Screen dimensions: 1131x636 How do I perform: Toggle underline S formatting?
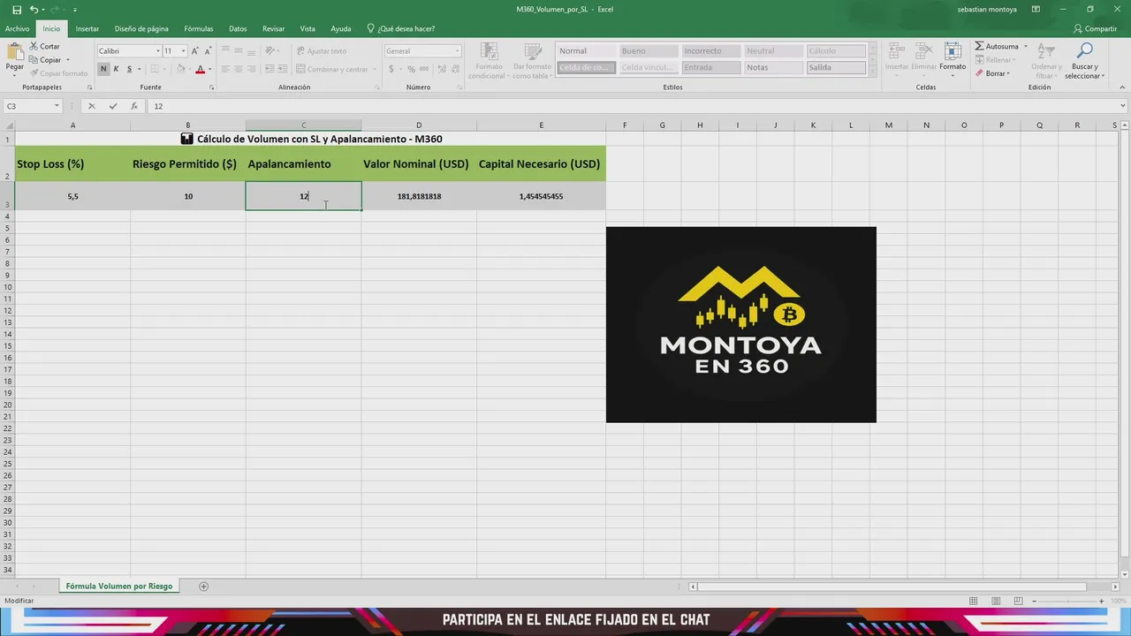tap(129, 69)
